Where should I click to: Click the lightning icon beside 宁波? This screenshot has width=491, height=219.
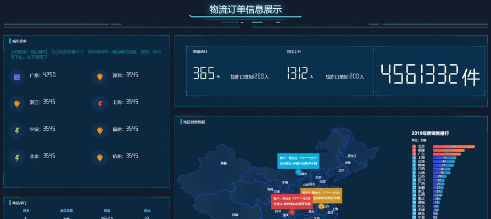coord(17,131)
